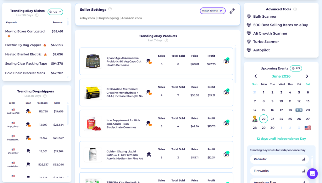Screen dimensions: 322x183
Task: Click the $22.75 profit value
Action: coord(211,64)
